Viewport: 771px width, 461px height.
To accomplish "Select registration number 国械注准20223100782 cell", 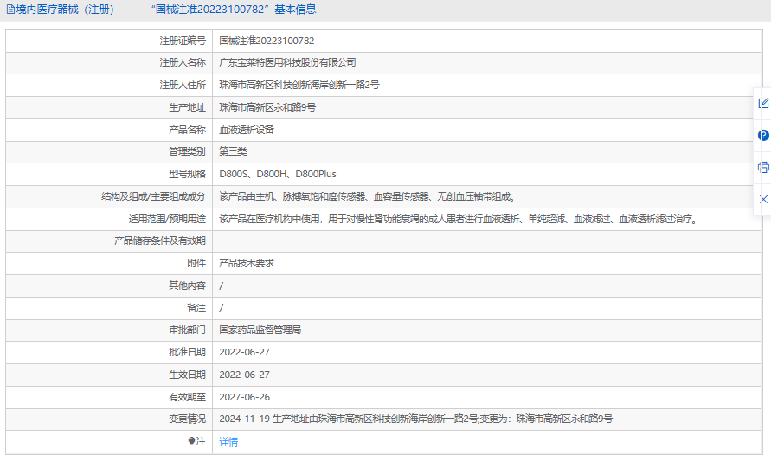I will coord(487,41).
